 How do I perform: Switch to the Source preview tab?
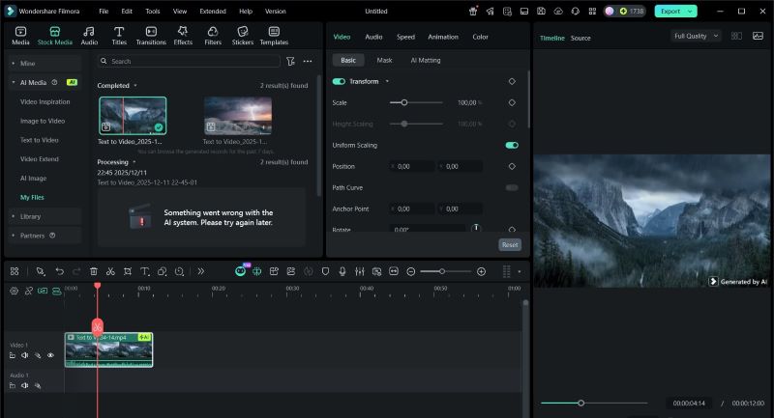point(580,38)
